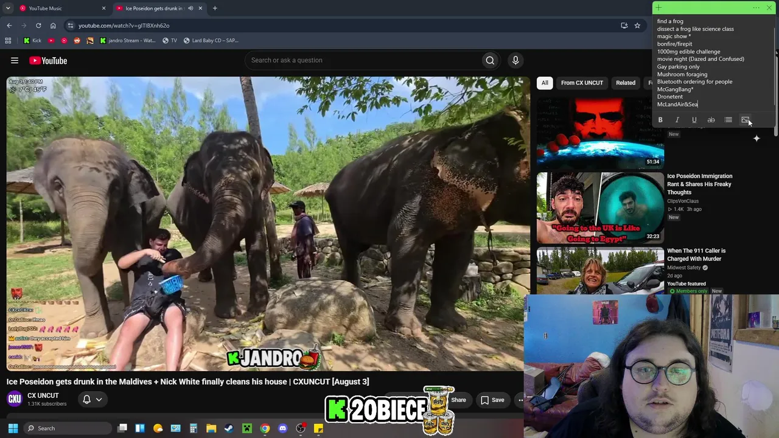Open the Windows Start menu
Screen dimensions: 779x438
pyautogui.click(x=13, y=428)
